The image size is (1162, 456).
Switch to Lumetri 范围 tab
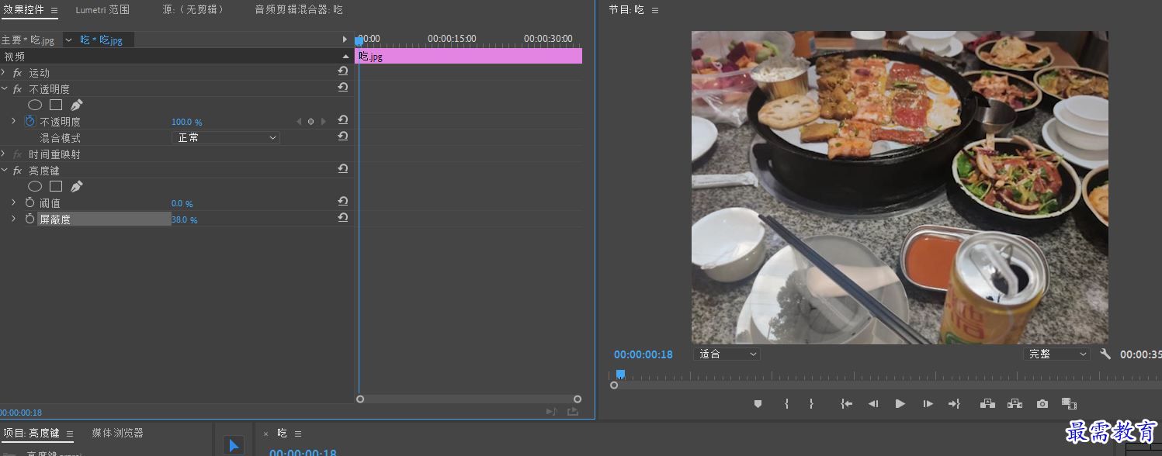(x=102, y=10)
